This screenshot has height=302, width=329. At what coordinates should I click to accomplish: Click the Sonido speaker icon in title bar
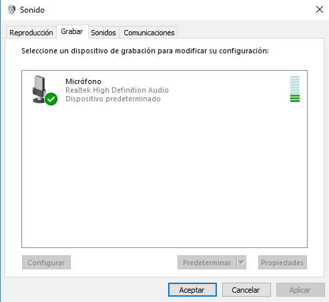tap(11, 10)
